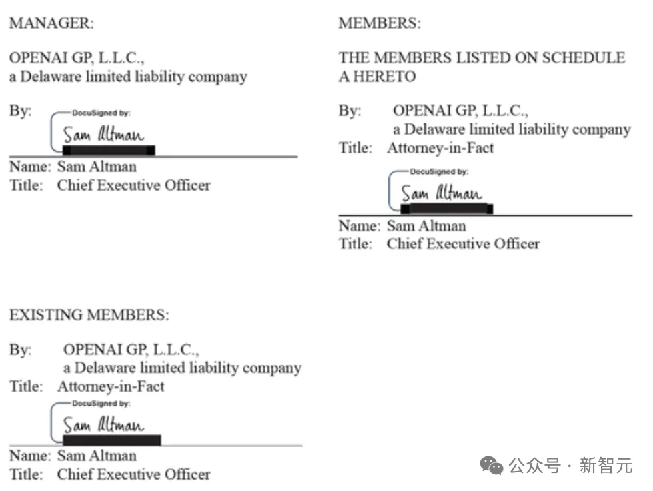Click the DocuSigned by label under EXISTING MEMBERS
Image resolution: width=653 pixels, height=491 pixels.
click(x=101, y=403)
